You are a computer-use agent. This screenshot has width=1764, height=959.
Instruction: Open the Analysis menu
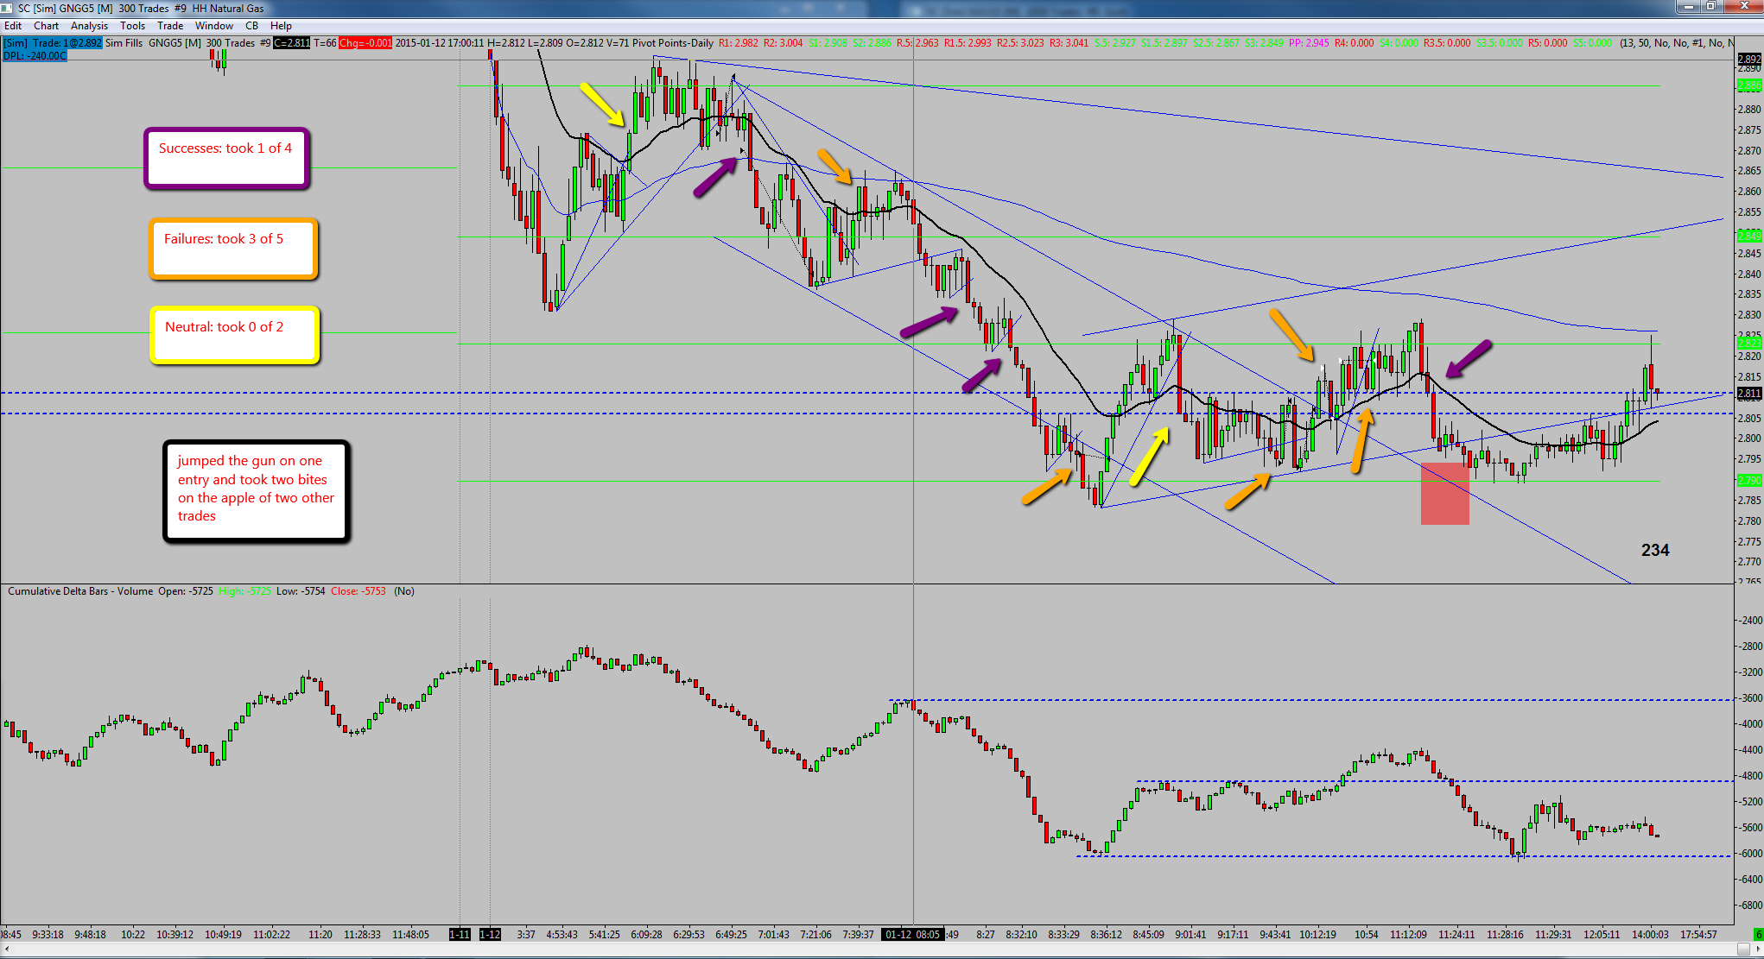point(90,26)
